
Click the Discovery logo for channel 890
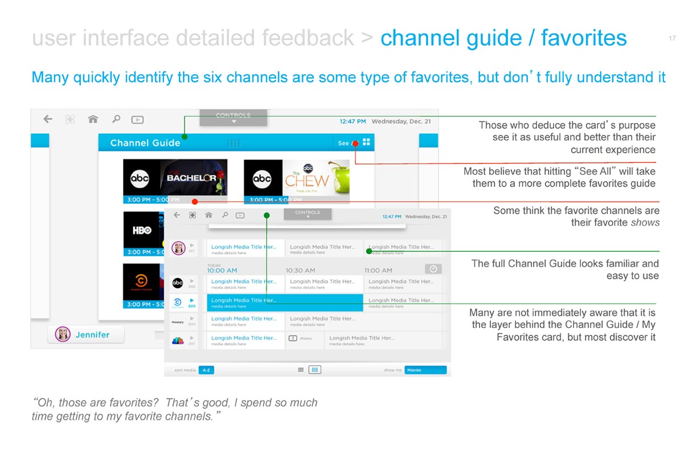pyautogui.click(x=178, y=321)
